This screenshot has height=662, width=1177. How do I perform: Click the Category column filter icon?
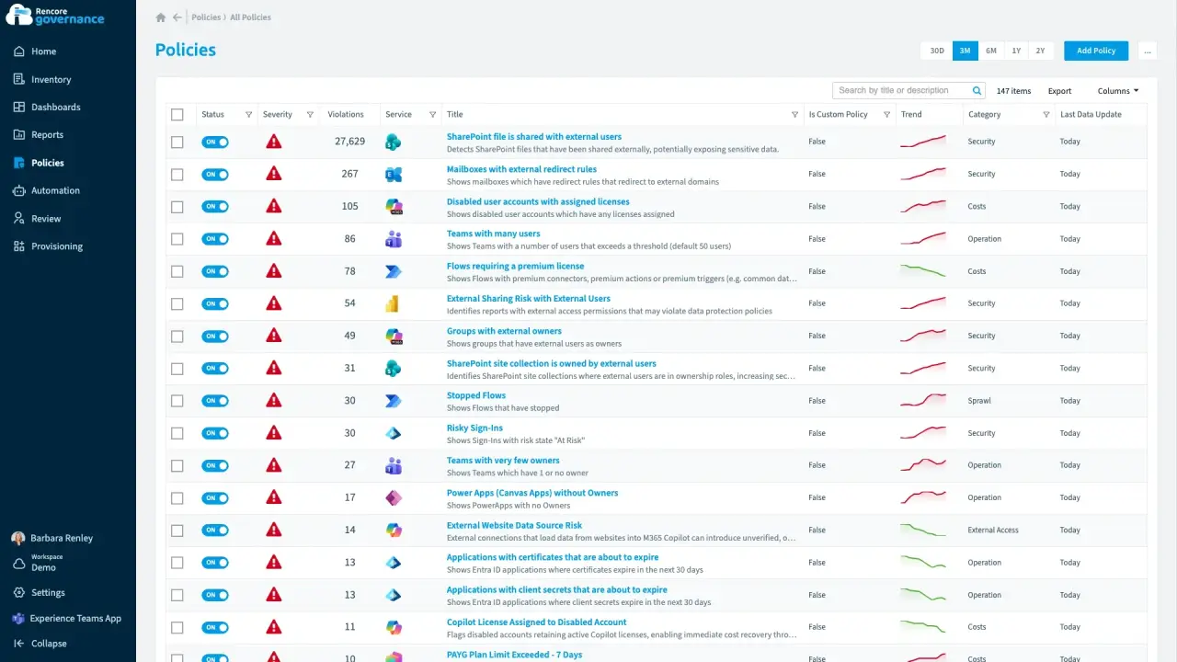pos(1046,115)
